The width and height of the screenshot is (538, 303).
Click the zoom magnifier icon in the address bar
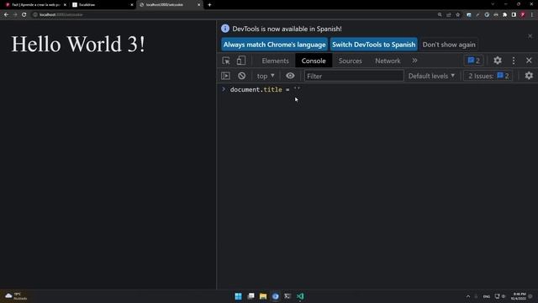coord(440,15)
